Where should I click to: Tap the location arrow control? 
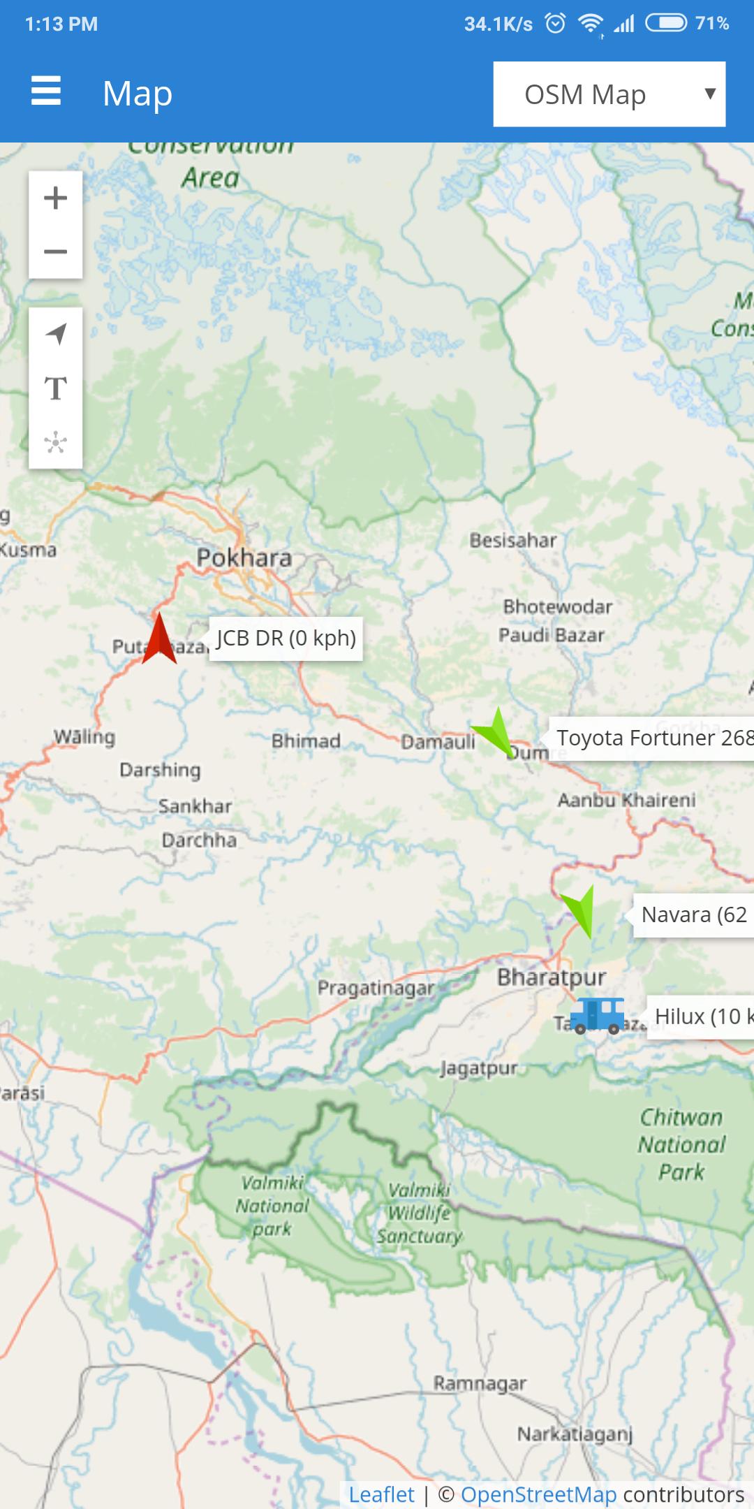(55, 334)
